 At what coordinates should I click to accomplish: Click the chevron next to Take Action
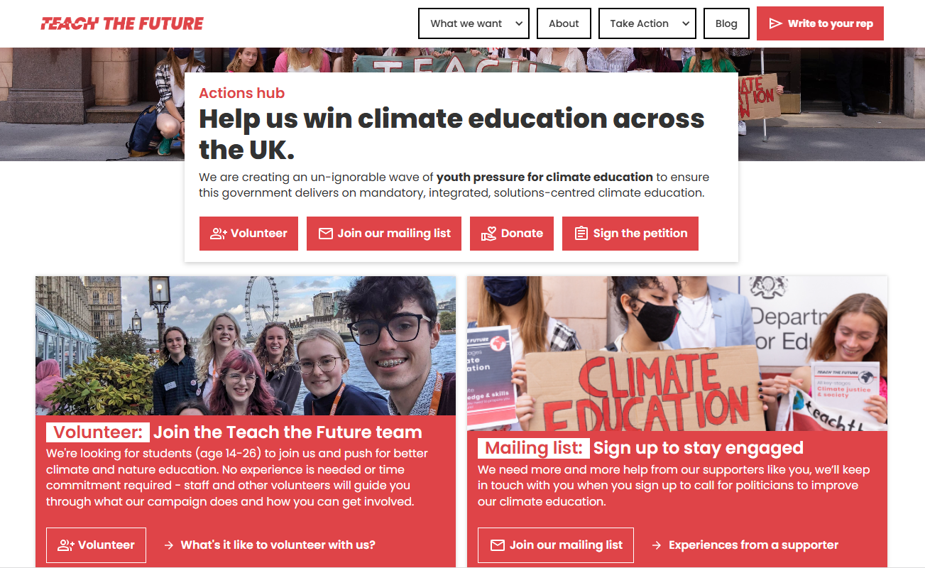pos(686,23)
